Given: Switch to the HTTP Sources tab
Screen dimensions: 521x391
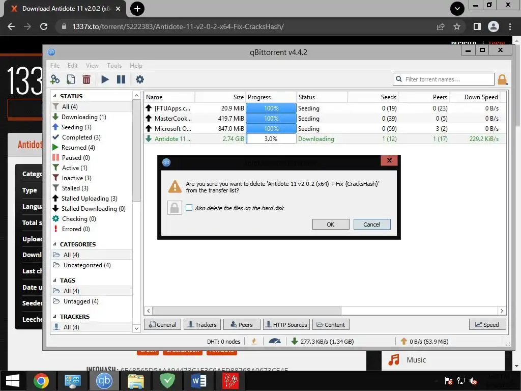Looking at the screenshot, I should (x=286, y=324).
